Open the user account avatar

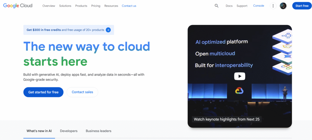coord(283,6)
